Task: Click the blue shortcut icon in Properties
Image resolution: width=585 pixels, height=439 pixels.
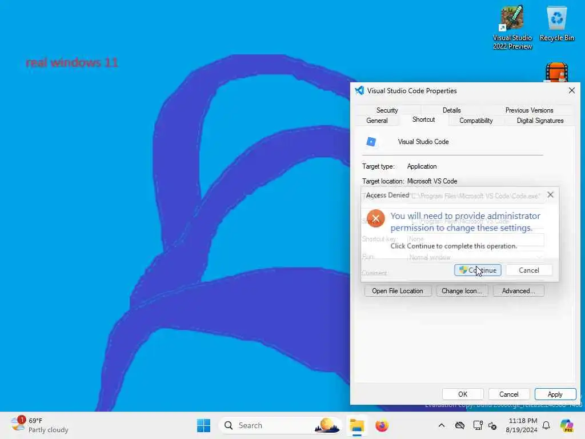Action: (x=371, y=142)
